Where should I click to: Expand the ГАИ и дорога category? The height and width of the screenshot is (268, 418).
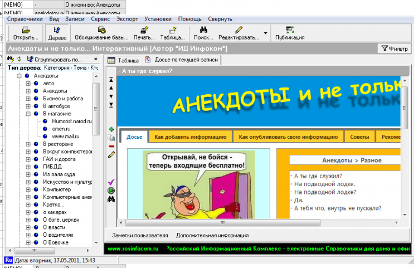[28, 159]
